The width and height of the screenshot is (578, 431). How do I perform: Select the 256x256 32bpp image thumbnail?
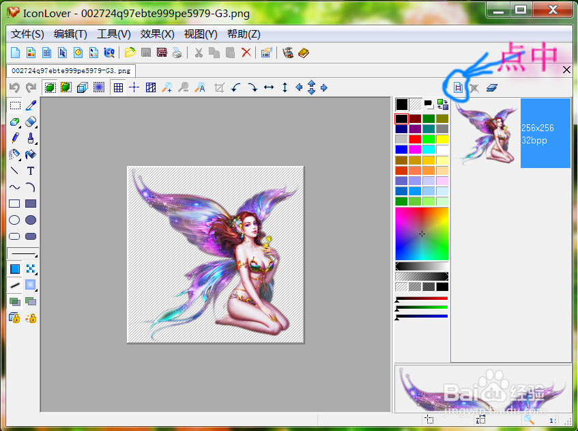(x=511, y=133)
